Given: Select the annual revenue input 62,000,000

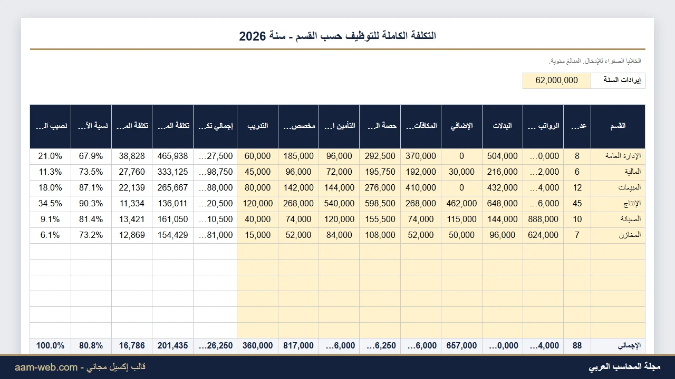Looking at the screenshot, I should (557, 81).
